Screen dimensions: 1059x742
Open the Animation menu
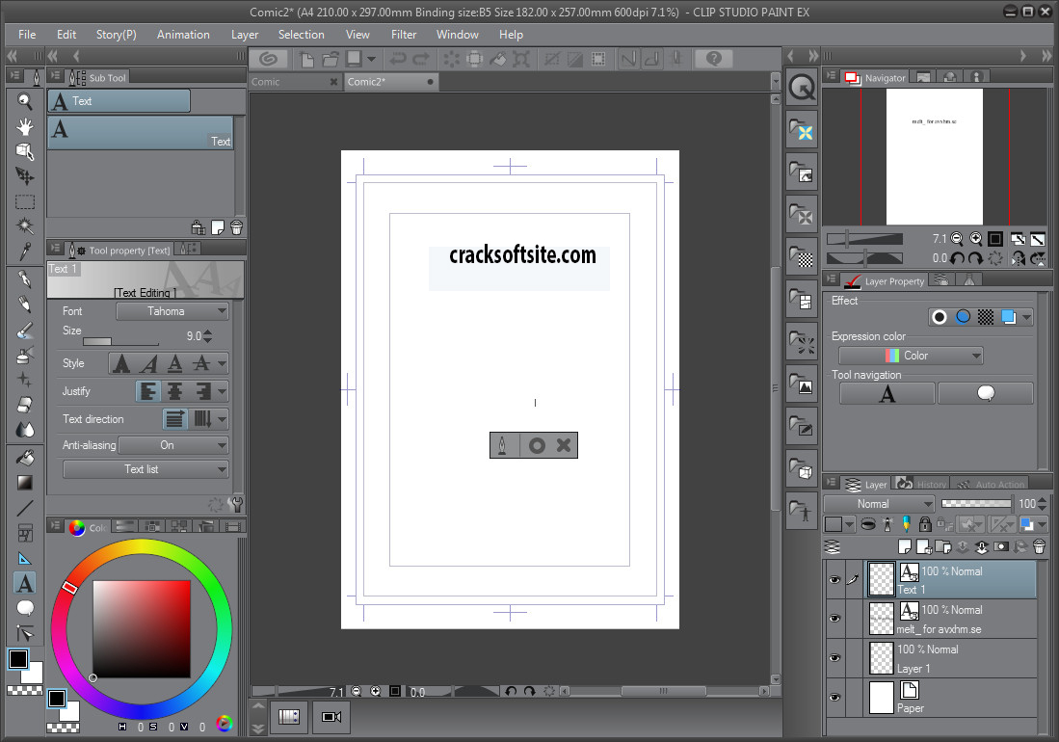[183, 35]
